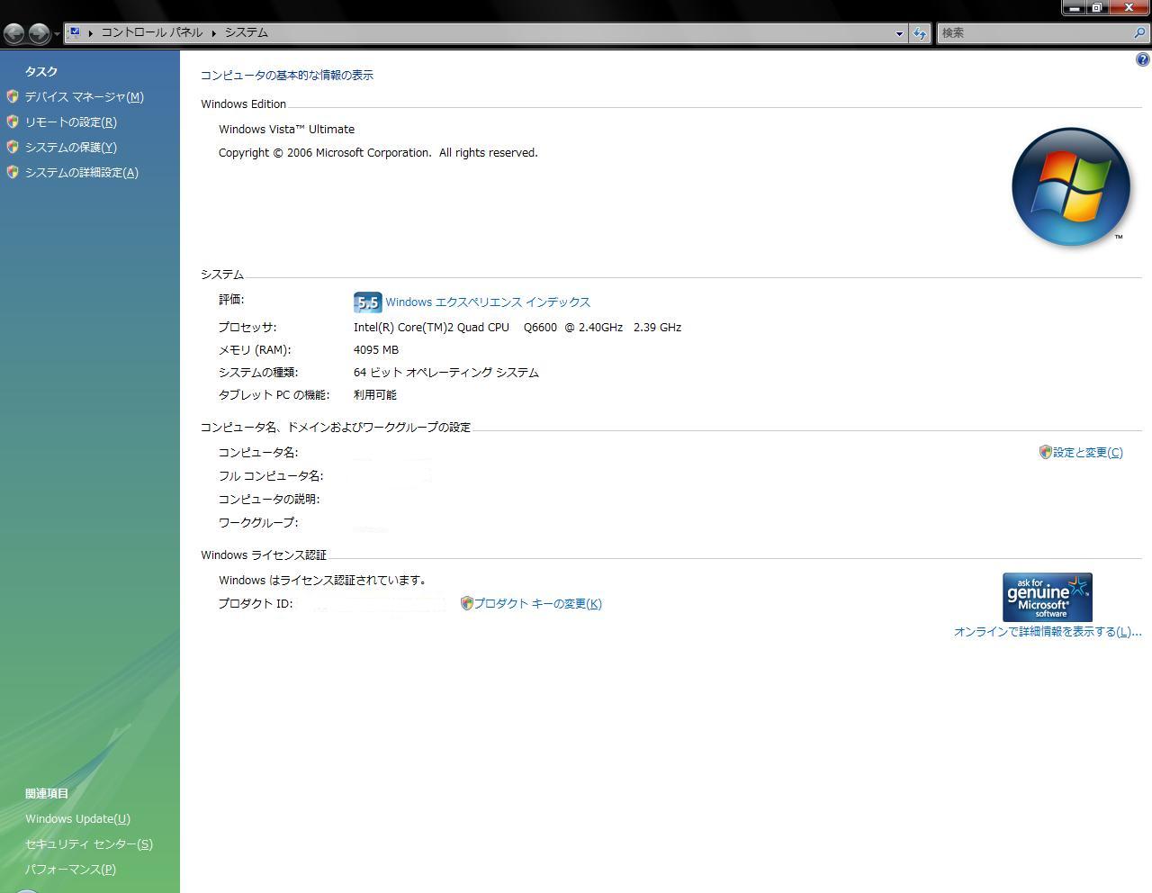Click the label コンピュータの説明:
The height and width of the screenshot is (893, 1152).
pyautogui.click(x=269, y=500)
